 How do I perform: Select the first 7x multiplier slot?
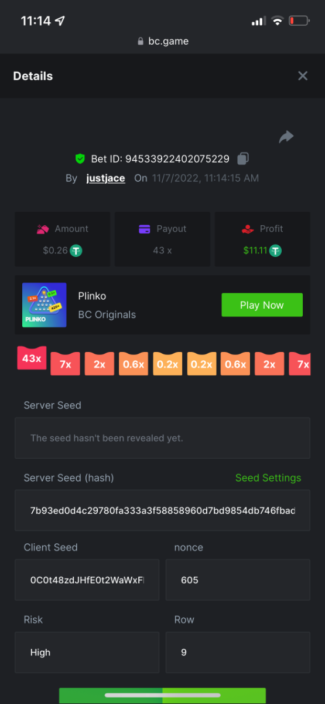pyautogui.click(x=66, y=364)
